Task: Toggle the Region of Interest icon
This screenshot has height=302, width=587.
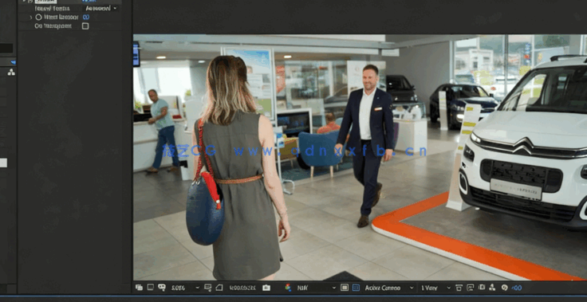Action: 345,288
